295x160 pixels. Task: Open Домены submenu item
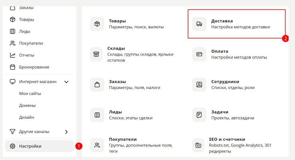[x=27, y=106]
